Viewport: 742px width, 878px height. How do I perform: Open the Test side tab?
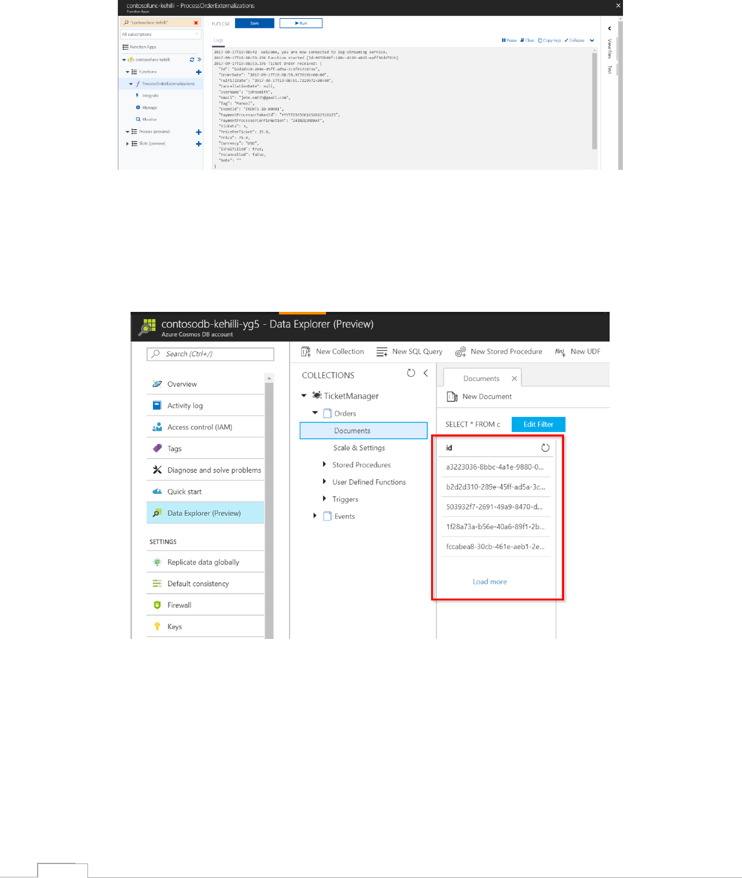coord(610,70)
